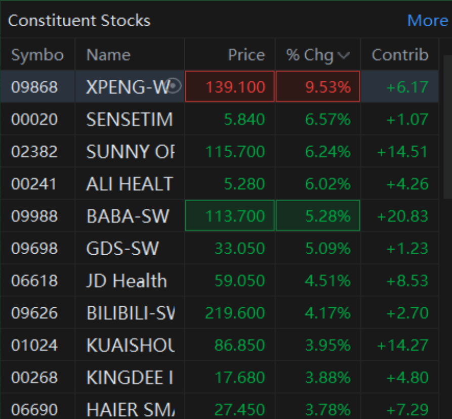Sort by the Name column header
This screenshot has height=419, width=452.
[108, 55]
